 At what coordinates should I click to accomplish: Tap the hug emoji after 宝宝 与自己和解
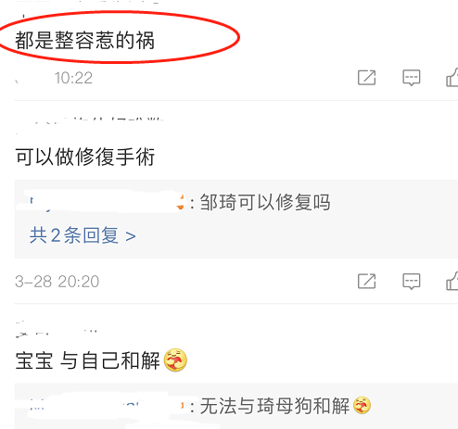point(175,360)
